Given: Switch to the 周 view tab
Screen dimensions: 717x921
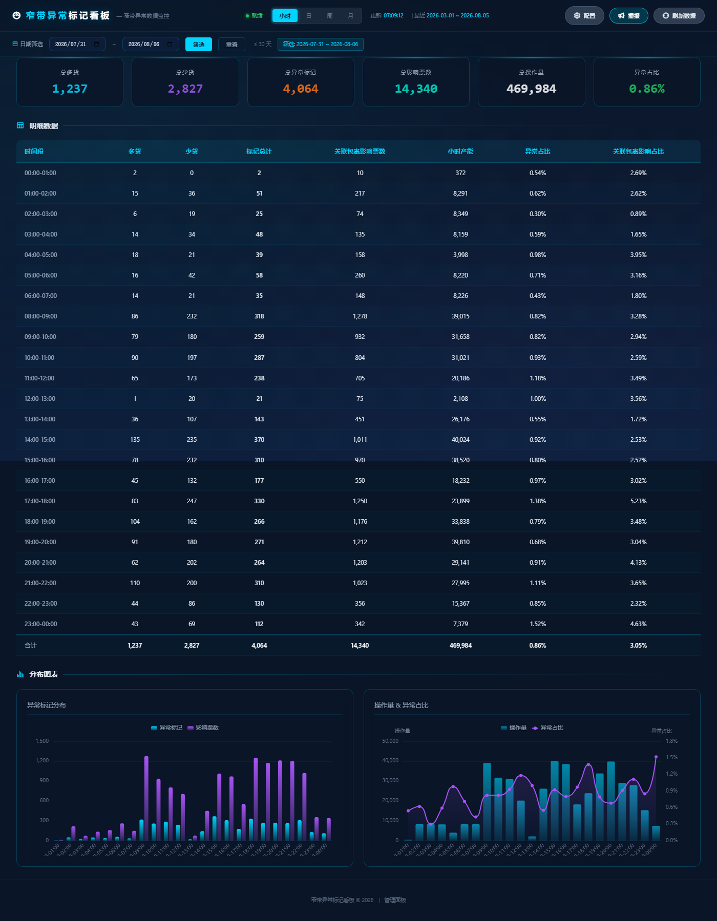Looking at the screenshot, I should click(x=330, y=16).
